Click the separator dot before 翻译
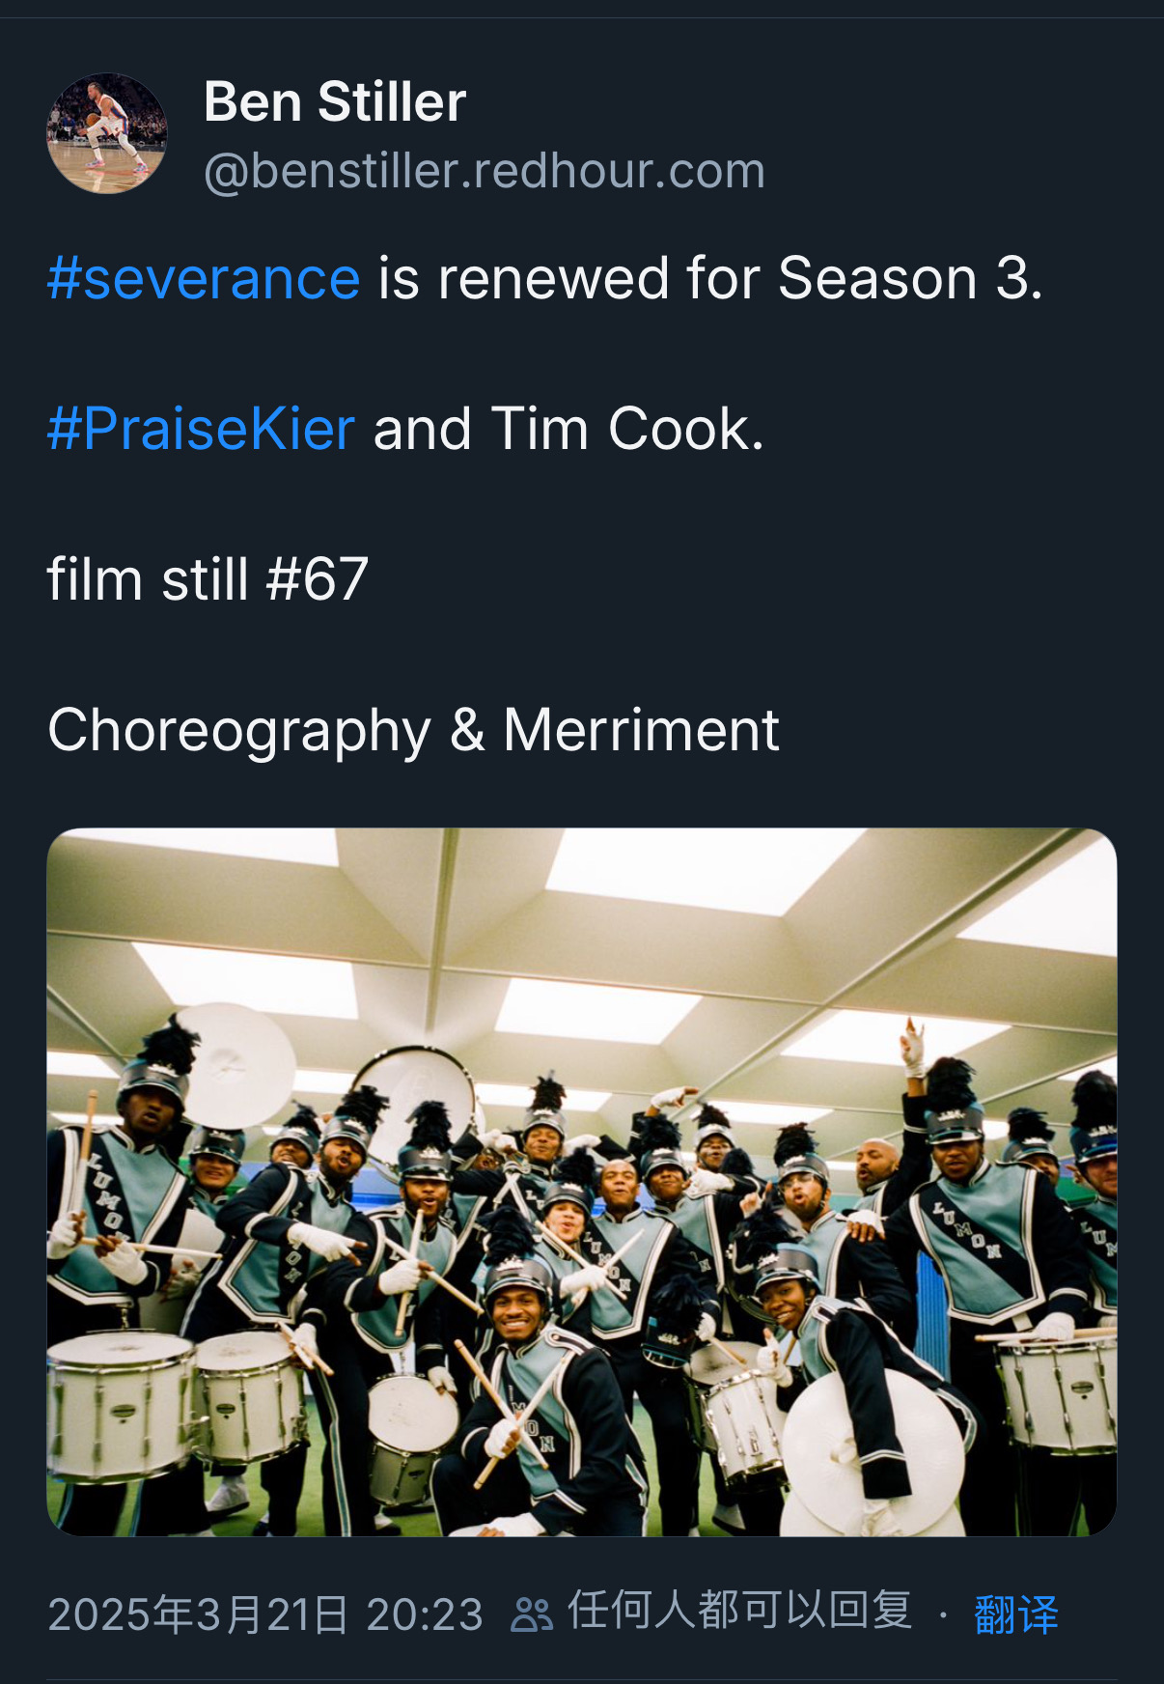The width and height of the screenshot is (1164, 1684). click(943, 1614)
